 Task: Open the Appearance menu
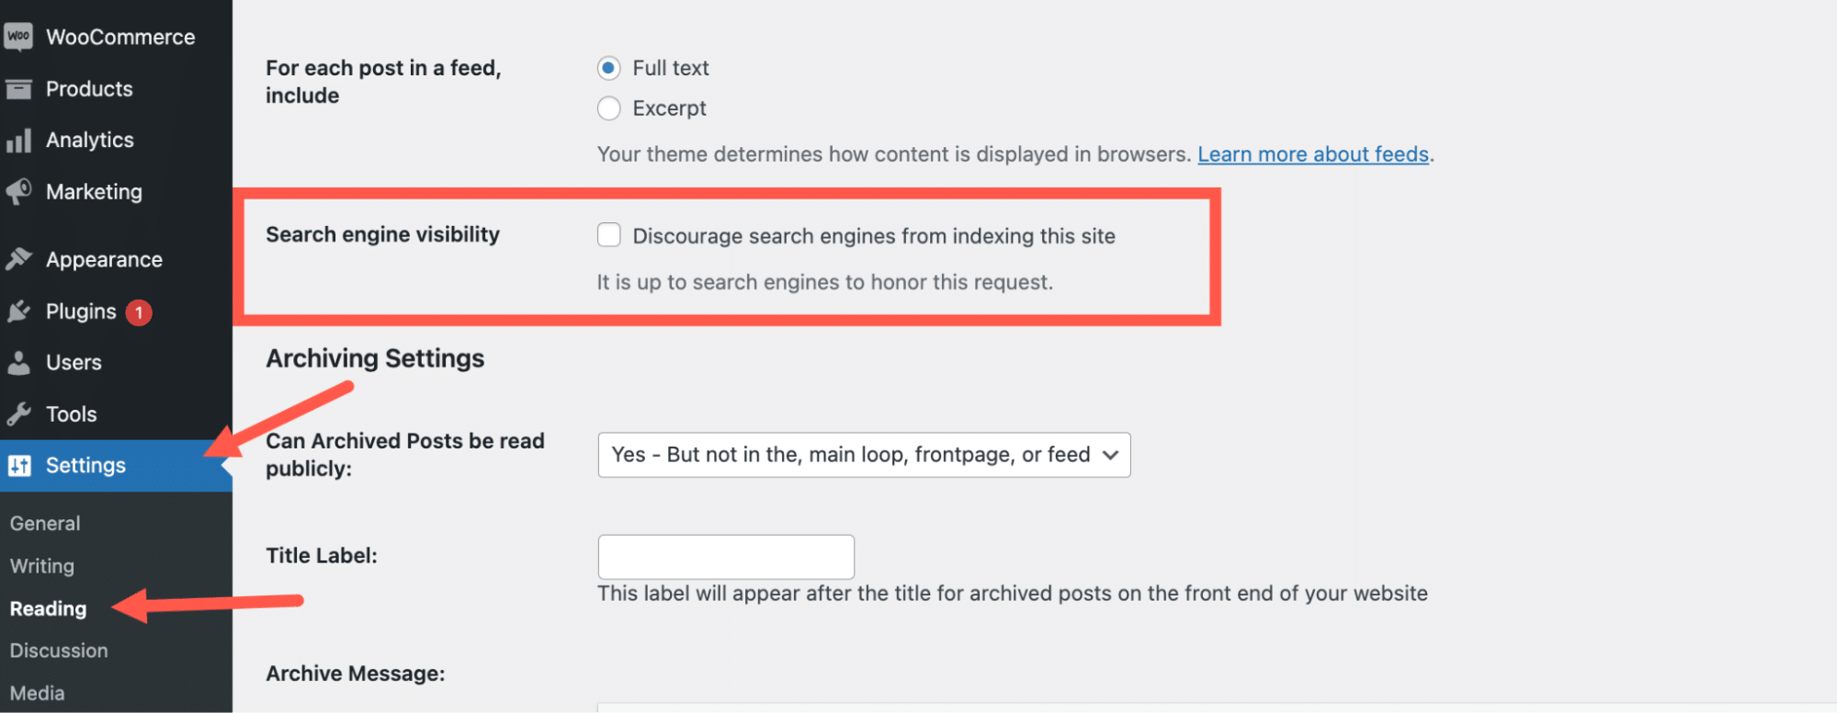[105, 258]
